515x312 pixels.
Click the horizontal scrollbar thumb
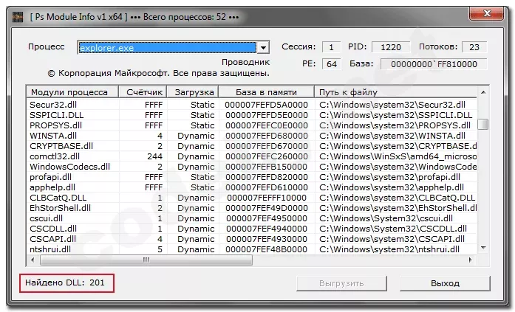(x=146, y=260)
